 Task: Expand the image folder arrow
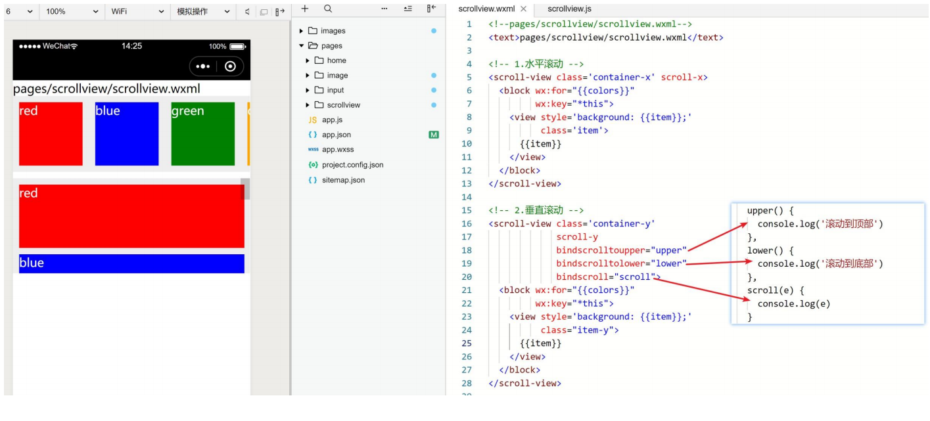(308, 76)
